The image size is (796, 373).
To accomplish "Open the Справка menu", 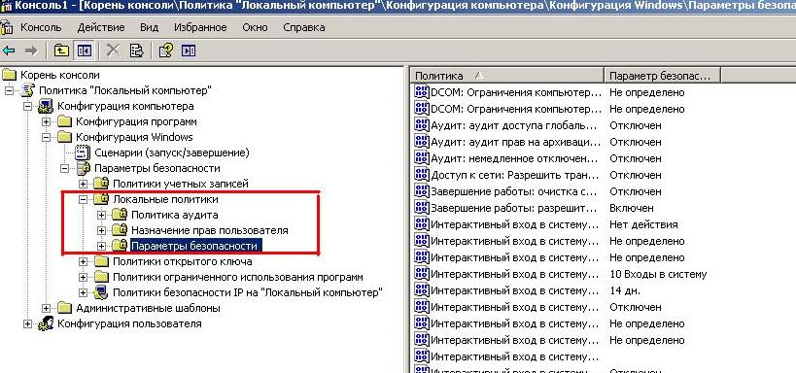I will (304, 27).
